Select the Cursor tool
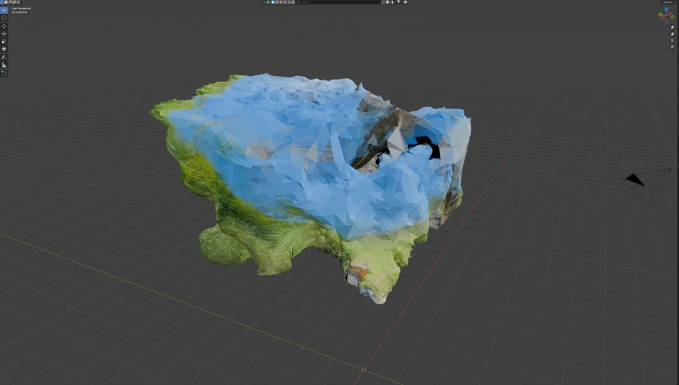The height and width of the screenshot is (385, 679). coord(4,18)
